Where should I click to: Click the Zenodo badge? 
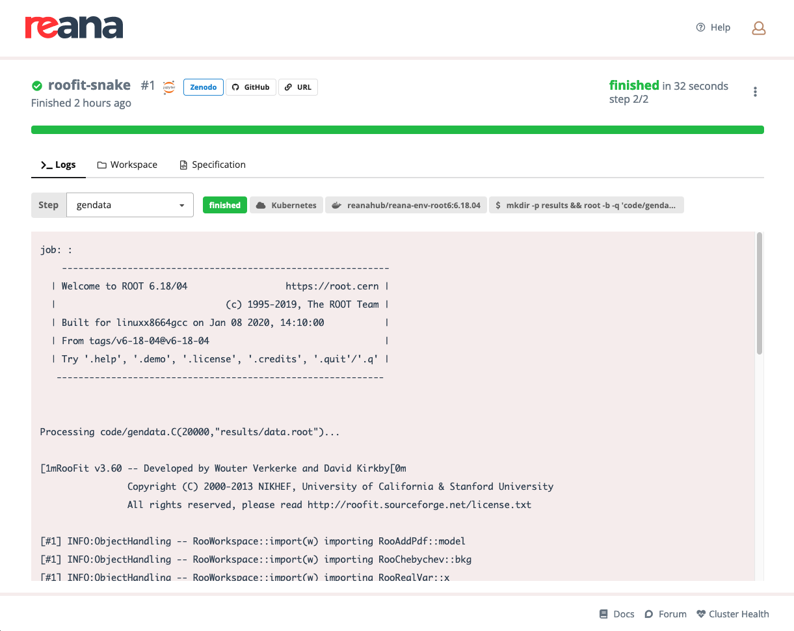coord(203,87)
